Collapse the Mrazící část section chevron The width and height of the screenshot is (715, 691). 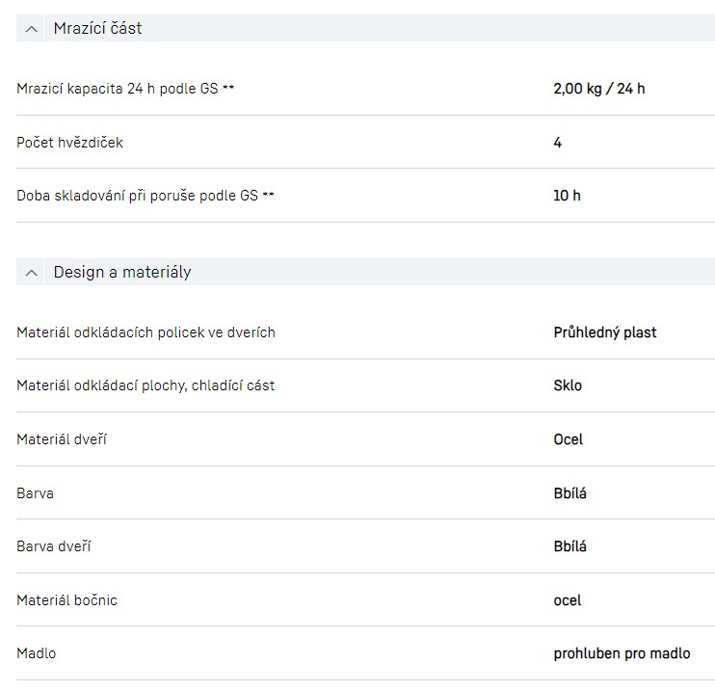click(32, 29)
